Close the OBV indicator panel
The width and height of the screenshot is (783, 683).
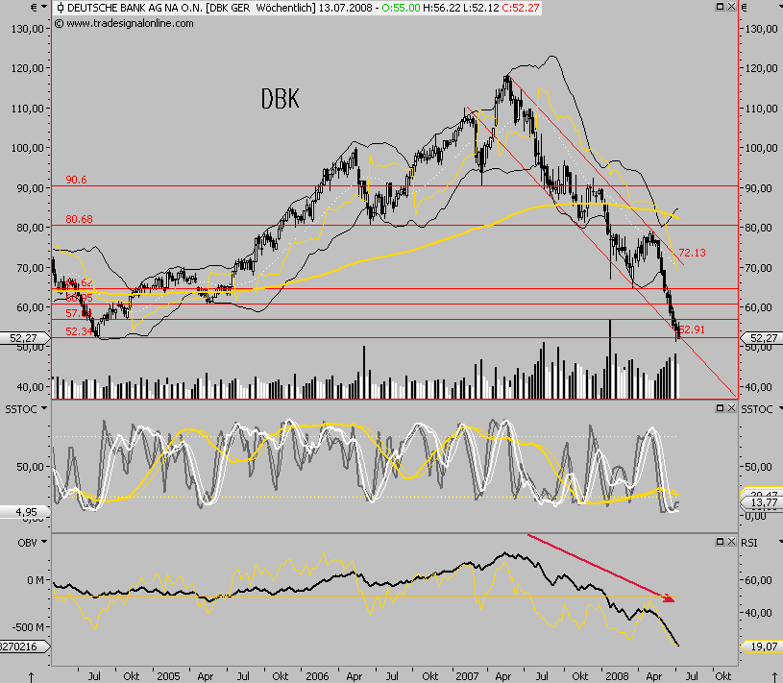coord(731,541)
